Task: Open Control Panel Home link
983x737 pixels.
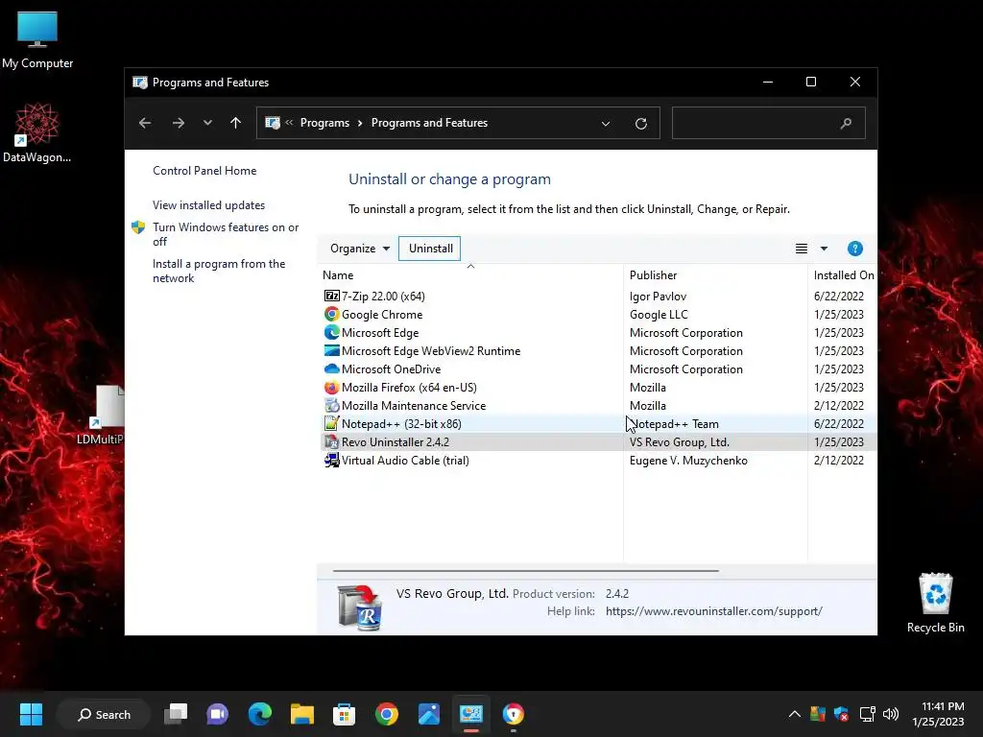Action: (204, 171)
